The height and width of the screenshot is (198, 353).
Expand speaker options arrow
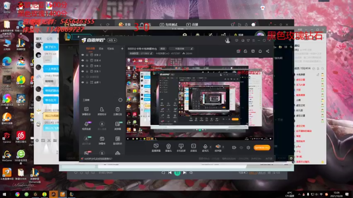(223, 147)
